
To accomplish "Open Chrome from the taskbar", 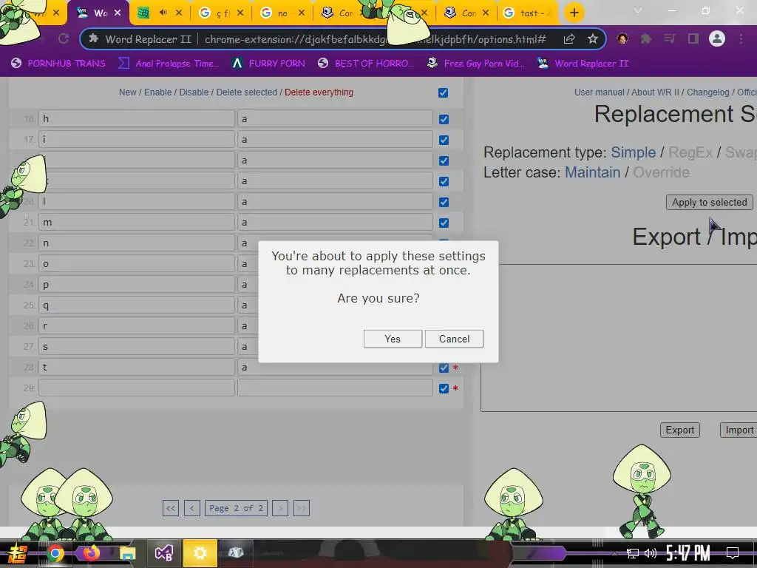I will coord(55,553).
